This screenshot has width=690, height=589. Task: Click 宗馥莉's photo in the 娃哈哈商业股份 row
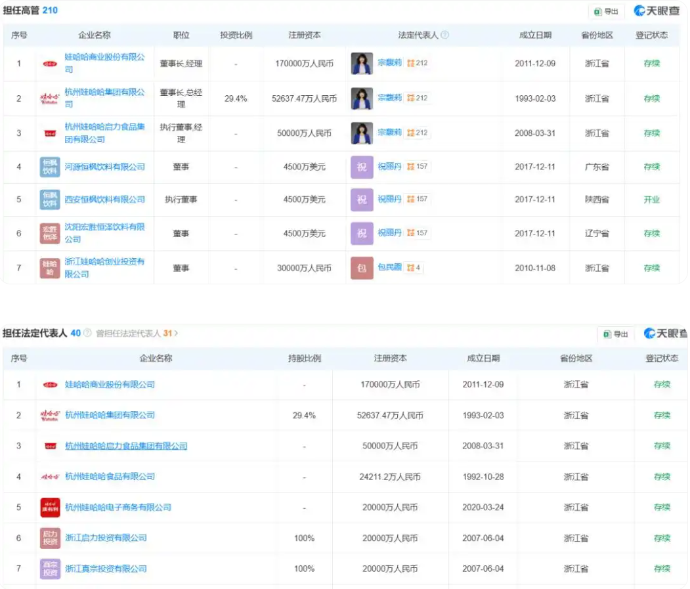[x=362, y=64]
